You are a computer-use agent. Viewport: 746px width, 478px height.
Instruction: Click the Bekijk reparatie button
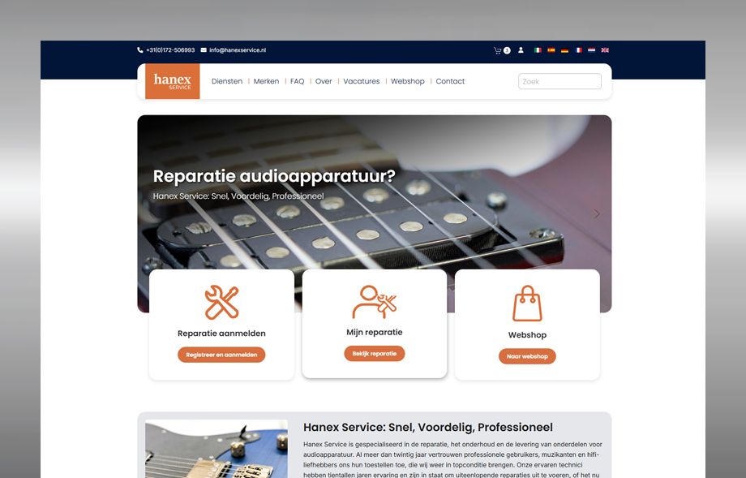point(375,354)
